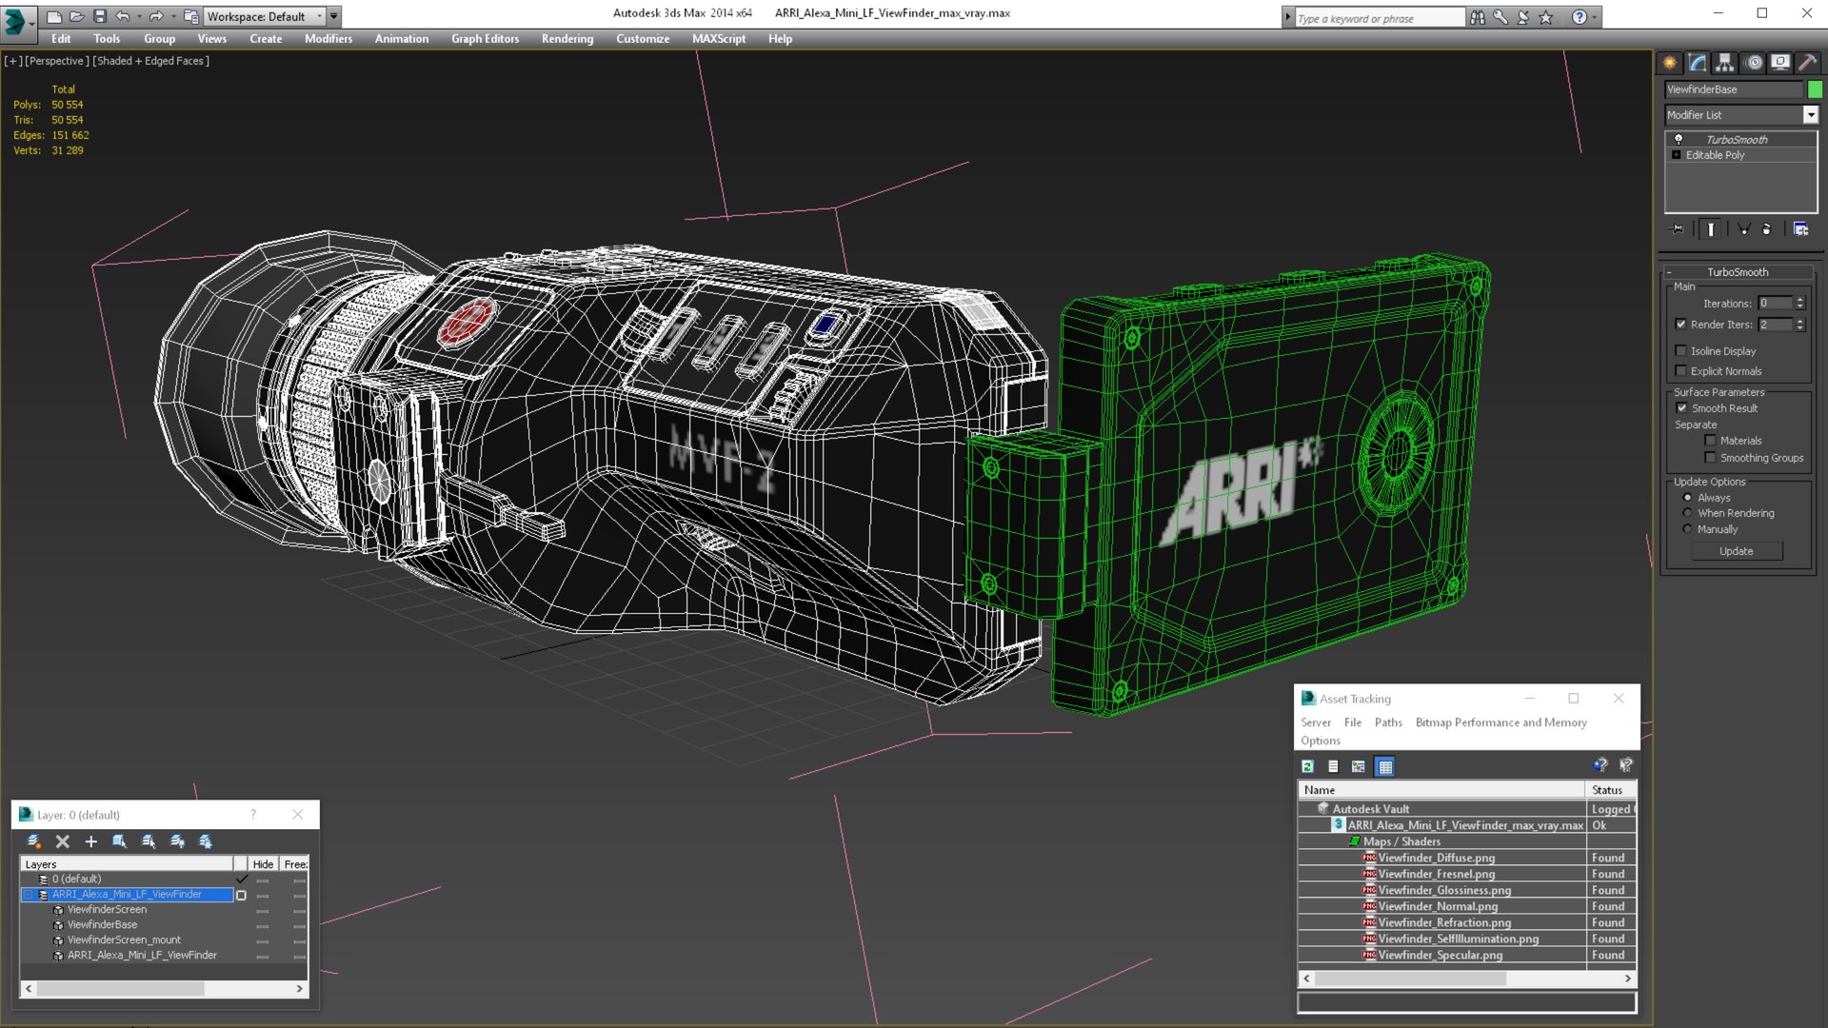This screenshot has height=1028, width=1828.
Task: Switch Asset Tracking to table view
Action: pyautogui.click(x=1385, y=766)
